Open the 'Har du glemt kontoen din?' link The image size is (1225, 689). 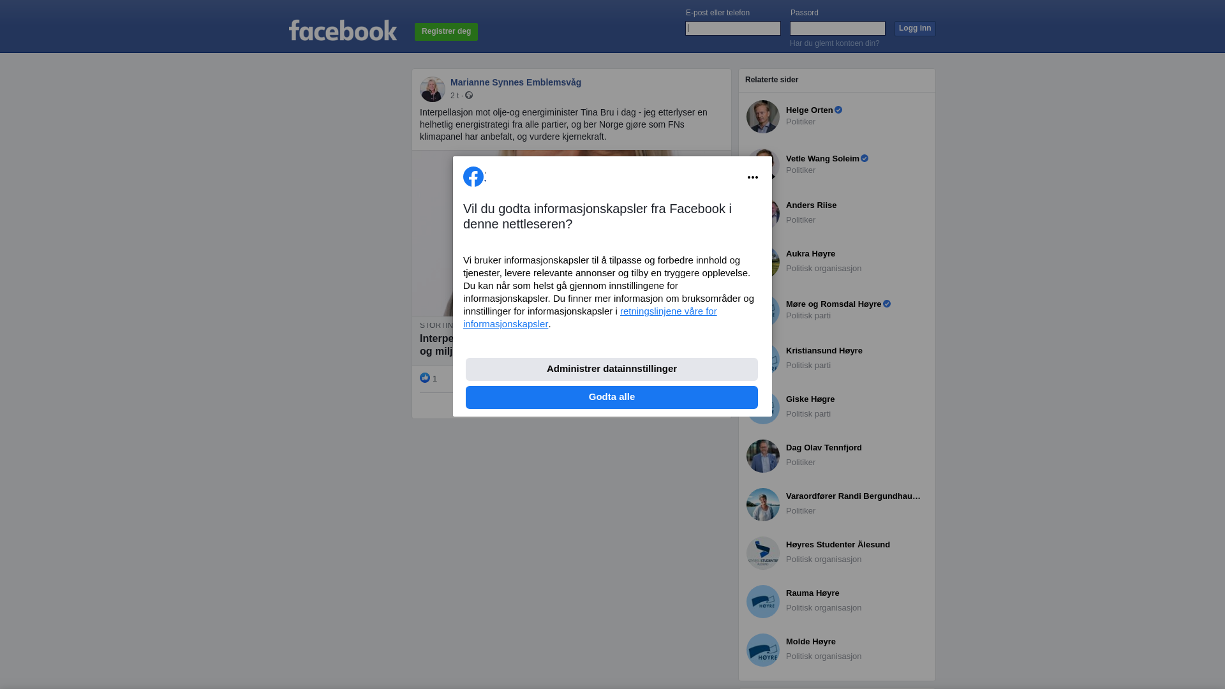(x=835, y=43)
